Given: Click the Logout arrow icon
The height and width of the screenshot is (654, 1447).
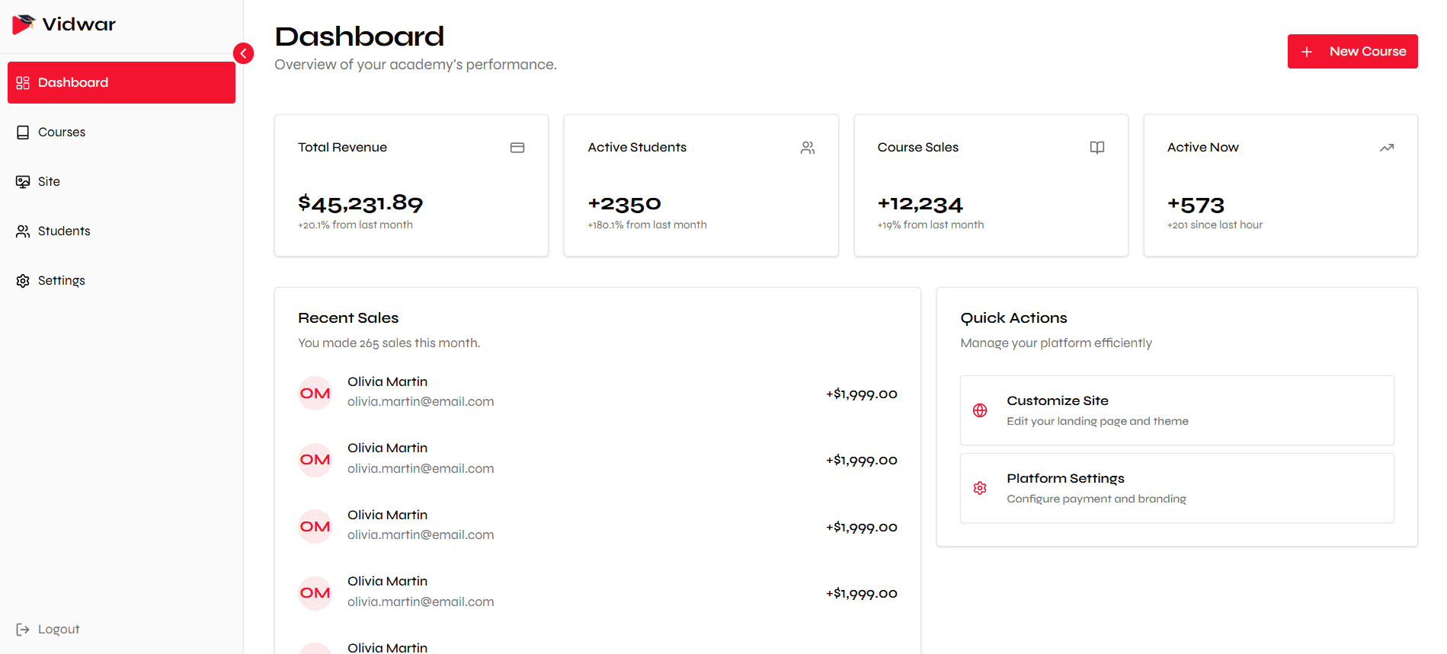Looking at the screenshot, I should click(23, 629).
